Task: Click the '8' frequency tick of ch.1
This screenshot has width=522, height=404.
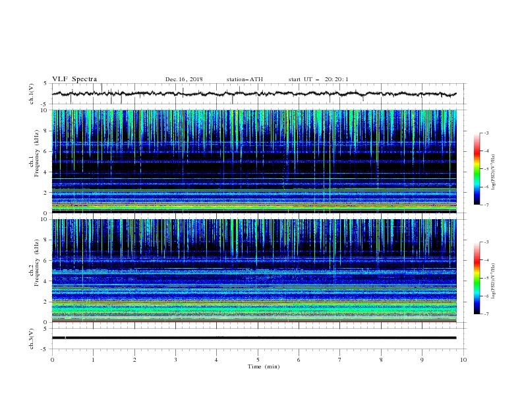Action: (x=46, y=131)
